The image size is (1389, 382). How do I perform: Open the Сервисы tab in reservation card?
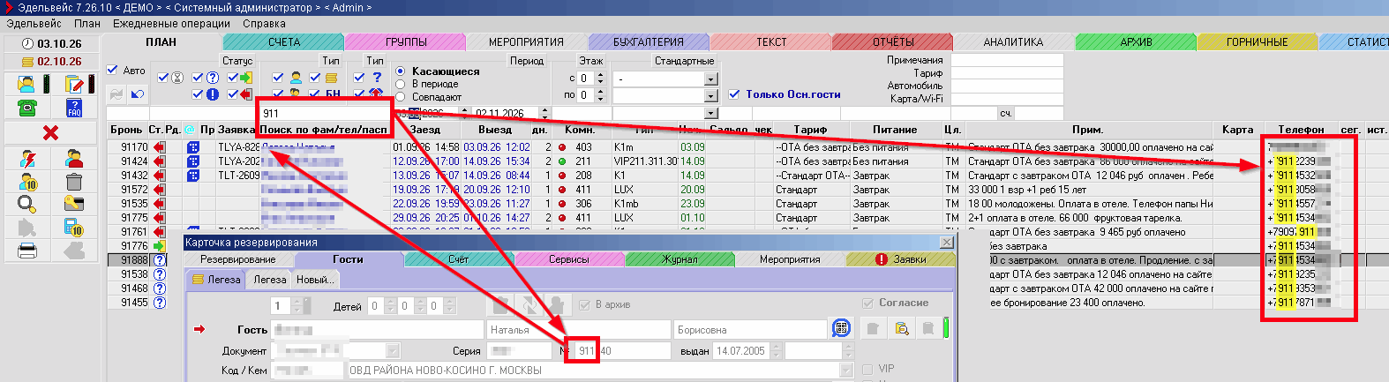click(x=568, y=259)
